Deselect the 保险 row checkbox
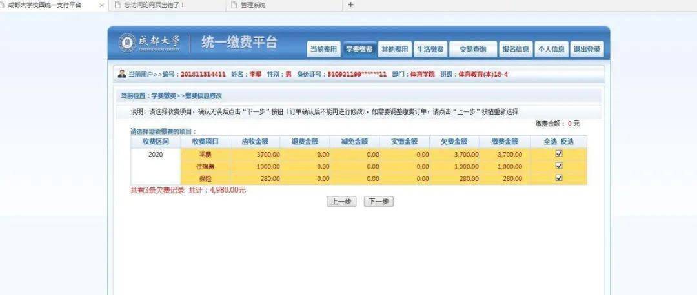697x295 pixels. [559, 178]
